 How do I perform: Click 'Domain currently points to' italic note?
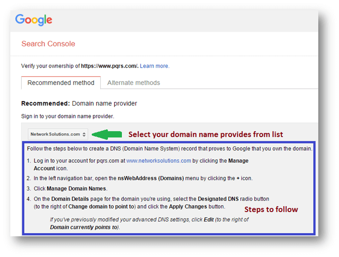tap(83, 227)
